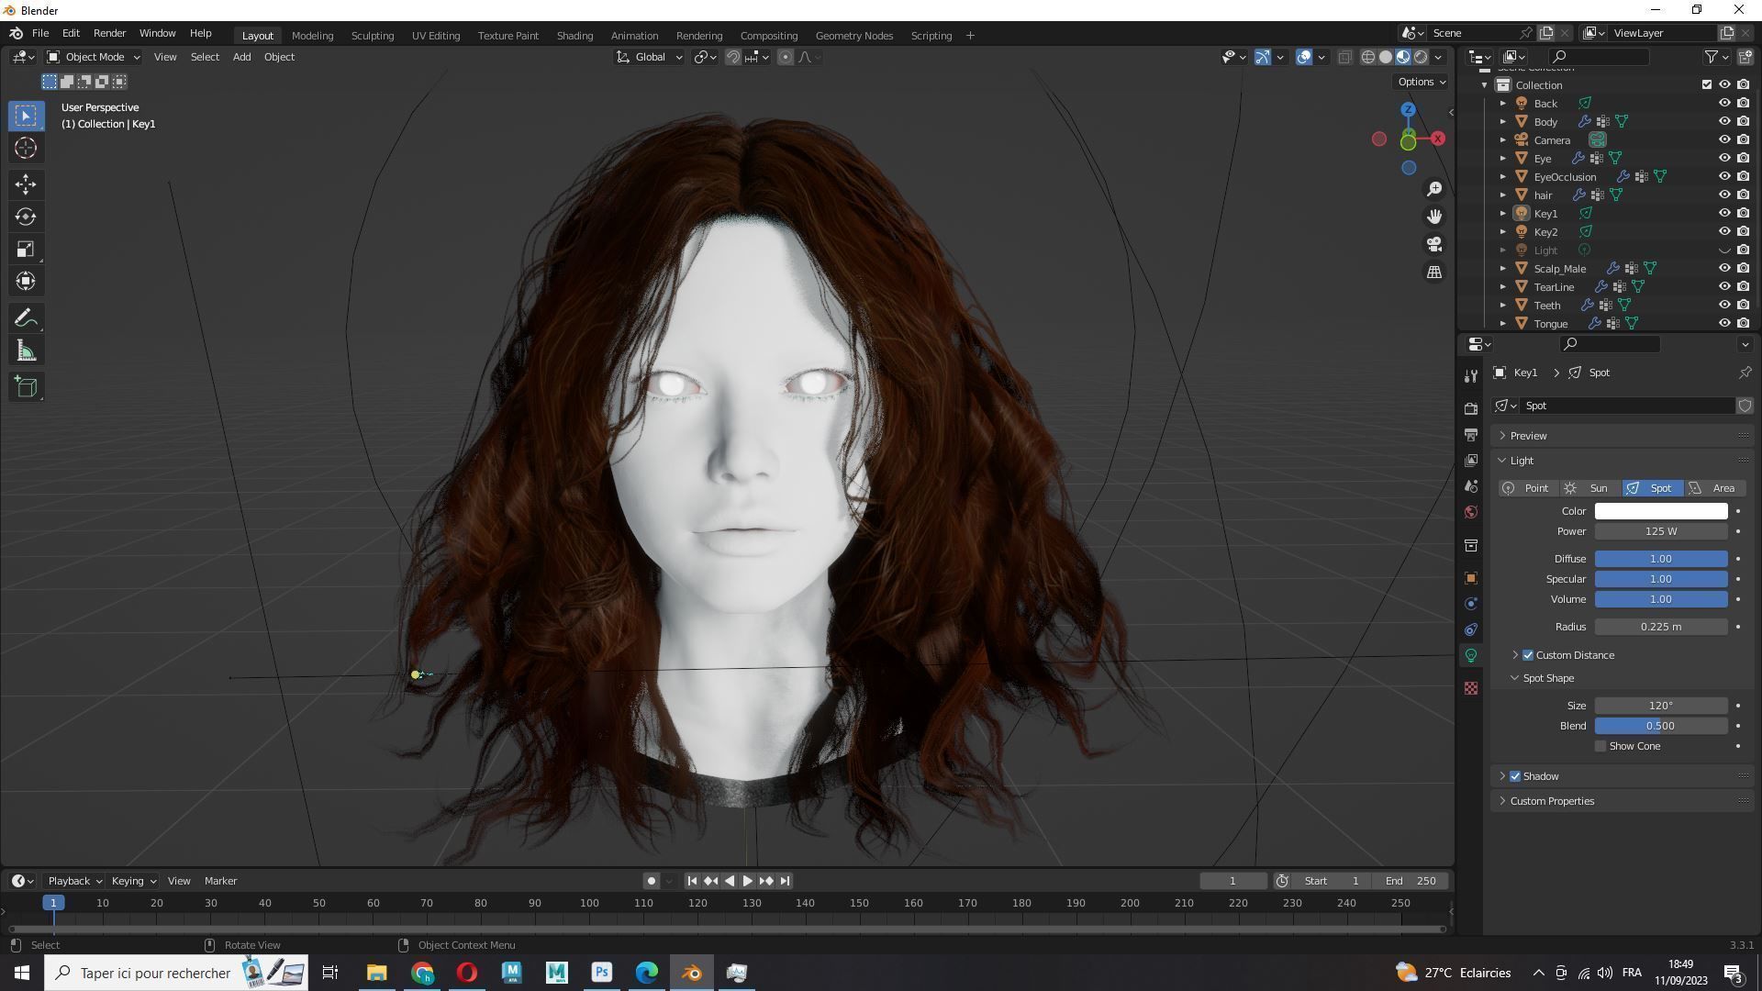This screenshot has height=991, width=1762.
Task: Open the viewport Options dropdown
Action: tap(1422, 82)
